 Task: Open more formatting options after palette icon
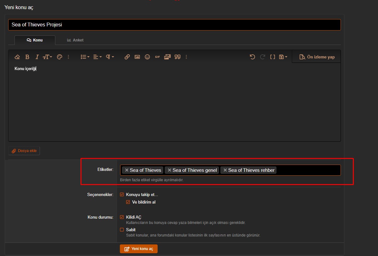click(x=69, y=57)
